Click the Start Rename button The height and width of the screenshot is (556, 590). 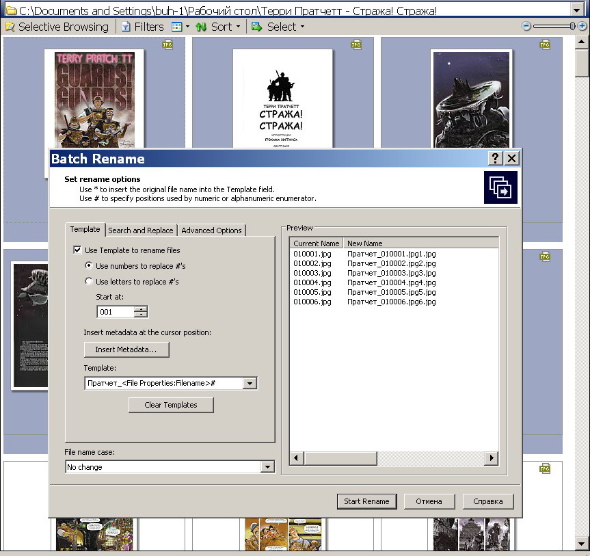pos(366,501)
